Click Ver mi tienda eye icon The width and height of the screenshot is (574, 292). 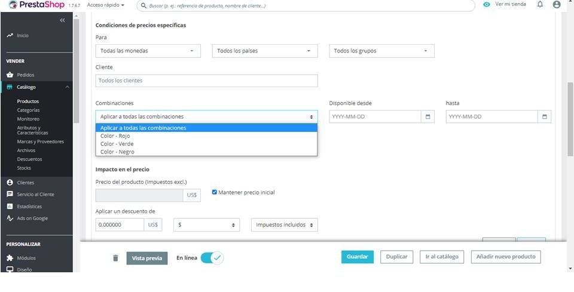(x=487, y=5)
